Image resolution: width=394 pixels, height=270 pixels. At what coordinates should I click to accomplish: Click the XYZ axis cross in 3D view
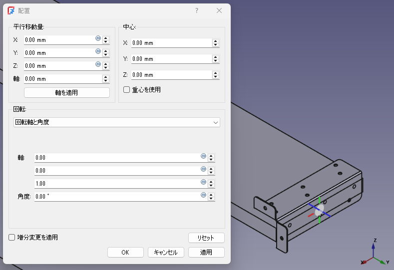tap(375, 254)
